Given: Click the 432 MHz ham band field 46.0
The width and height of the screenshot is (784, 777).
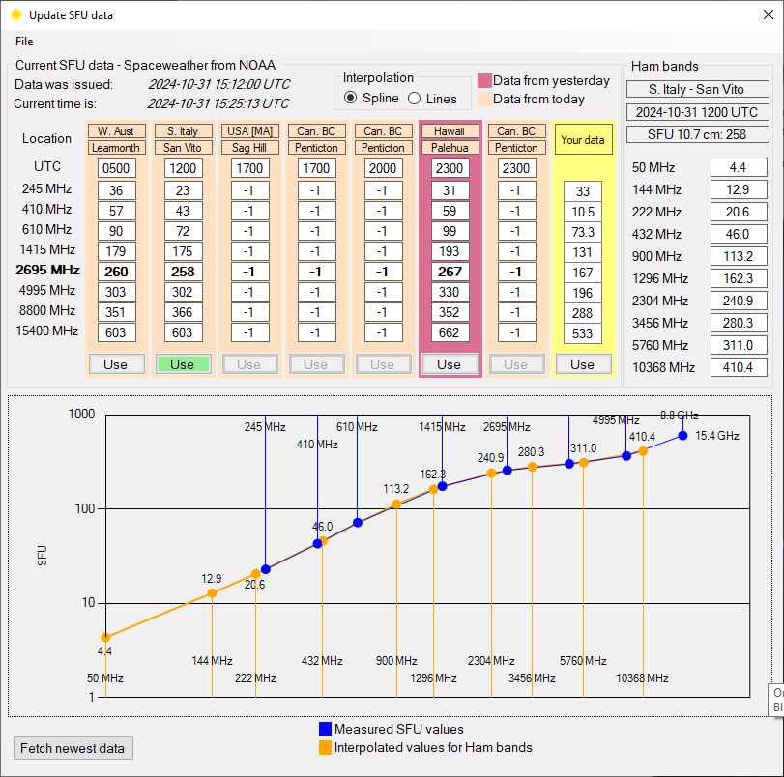Looking at the screenshot, I should coord(739,234).
